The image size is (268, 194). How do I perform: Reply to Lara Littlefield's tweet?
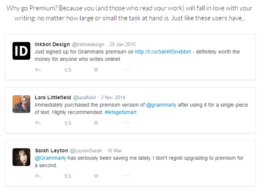[x=38, y=123]
